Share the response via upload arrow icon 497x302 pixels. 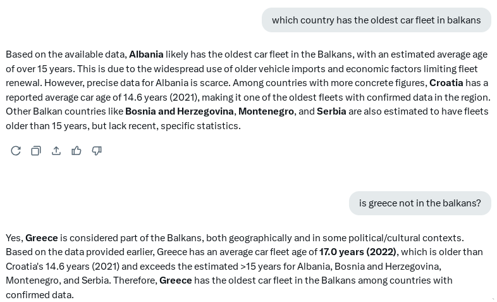[x=56, y=151]
